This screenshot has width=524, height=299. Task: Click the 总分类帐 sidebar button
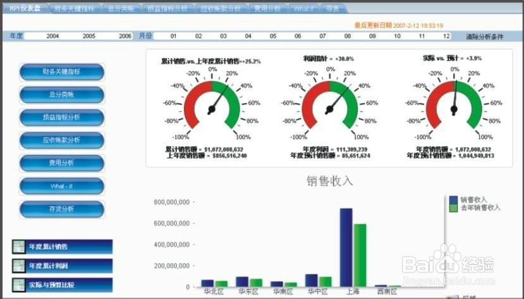(62, 95)
